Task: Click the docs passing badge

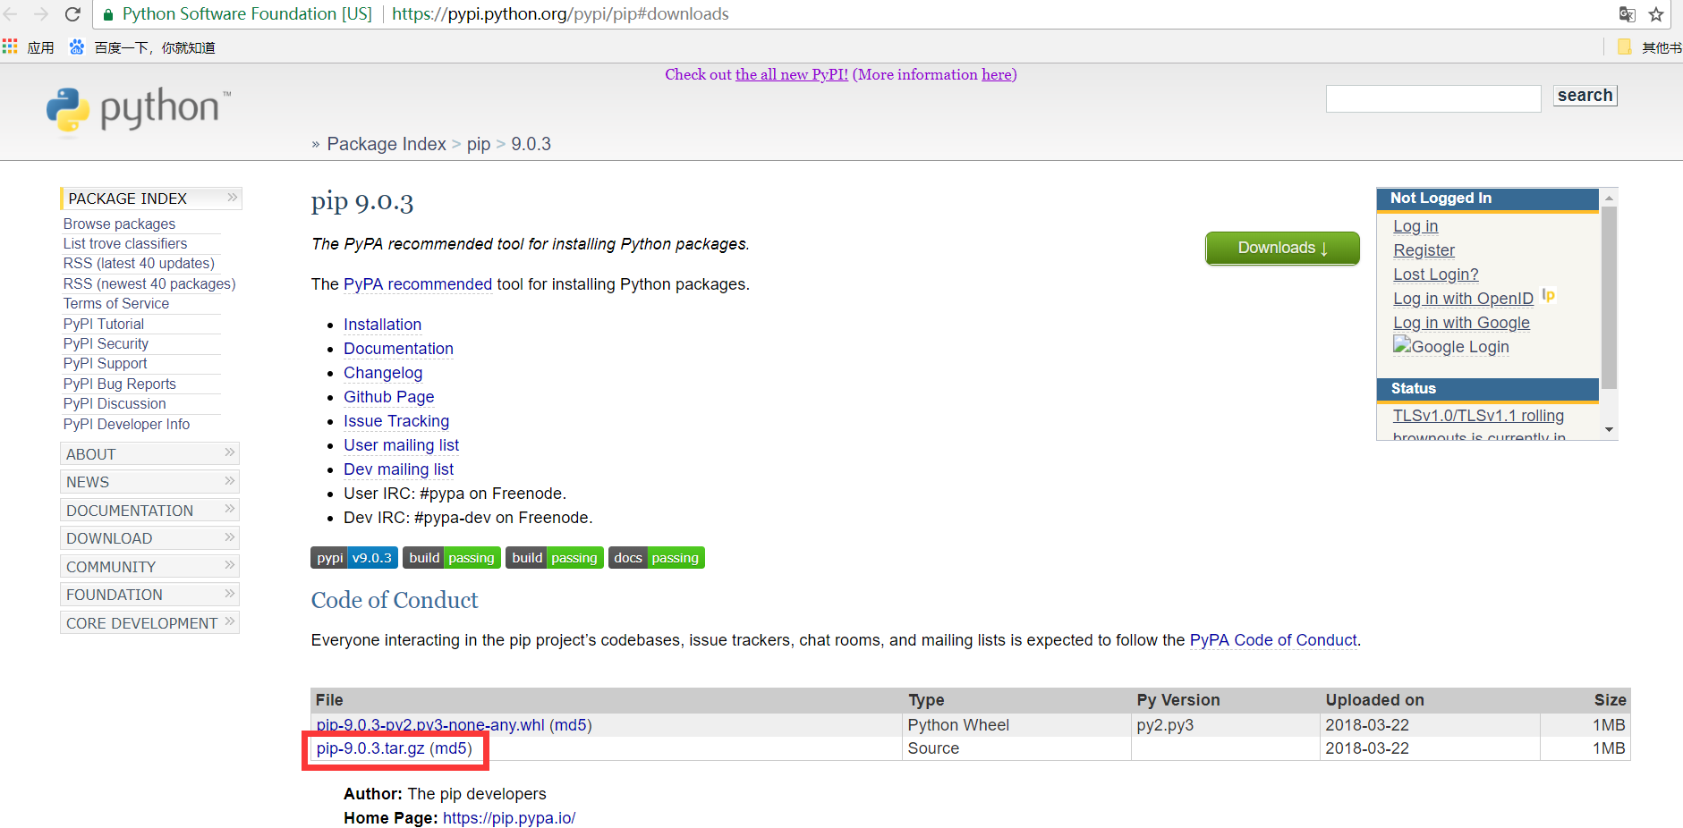Action: click(x=657, y=558)
